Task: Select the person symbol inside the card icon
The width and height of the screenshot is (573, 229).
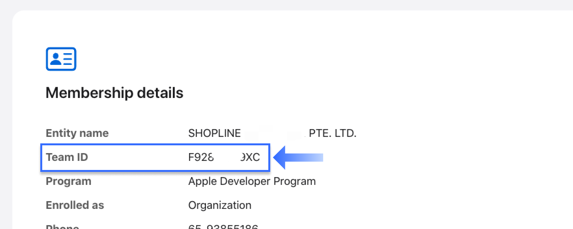Action: click(x=56, y=59)
